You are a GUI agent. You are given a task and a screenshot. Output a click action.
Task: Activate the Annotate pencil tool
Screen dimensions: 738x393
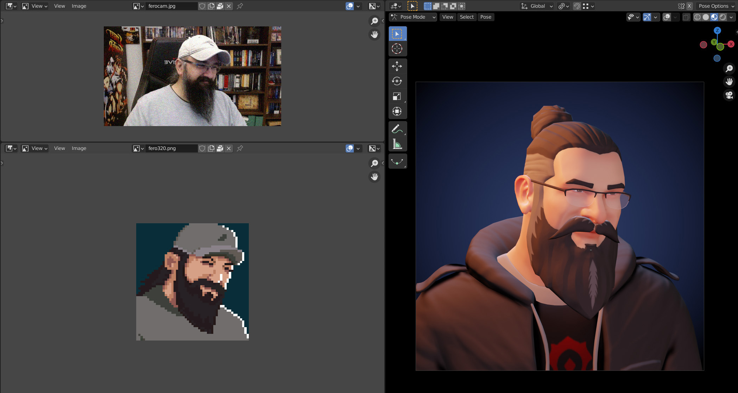pyautogui.click(x=397, y=129)
